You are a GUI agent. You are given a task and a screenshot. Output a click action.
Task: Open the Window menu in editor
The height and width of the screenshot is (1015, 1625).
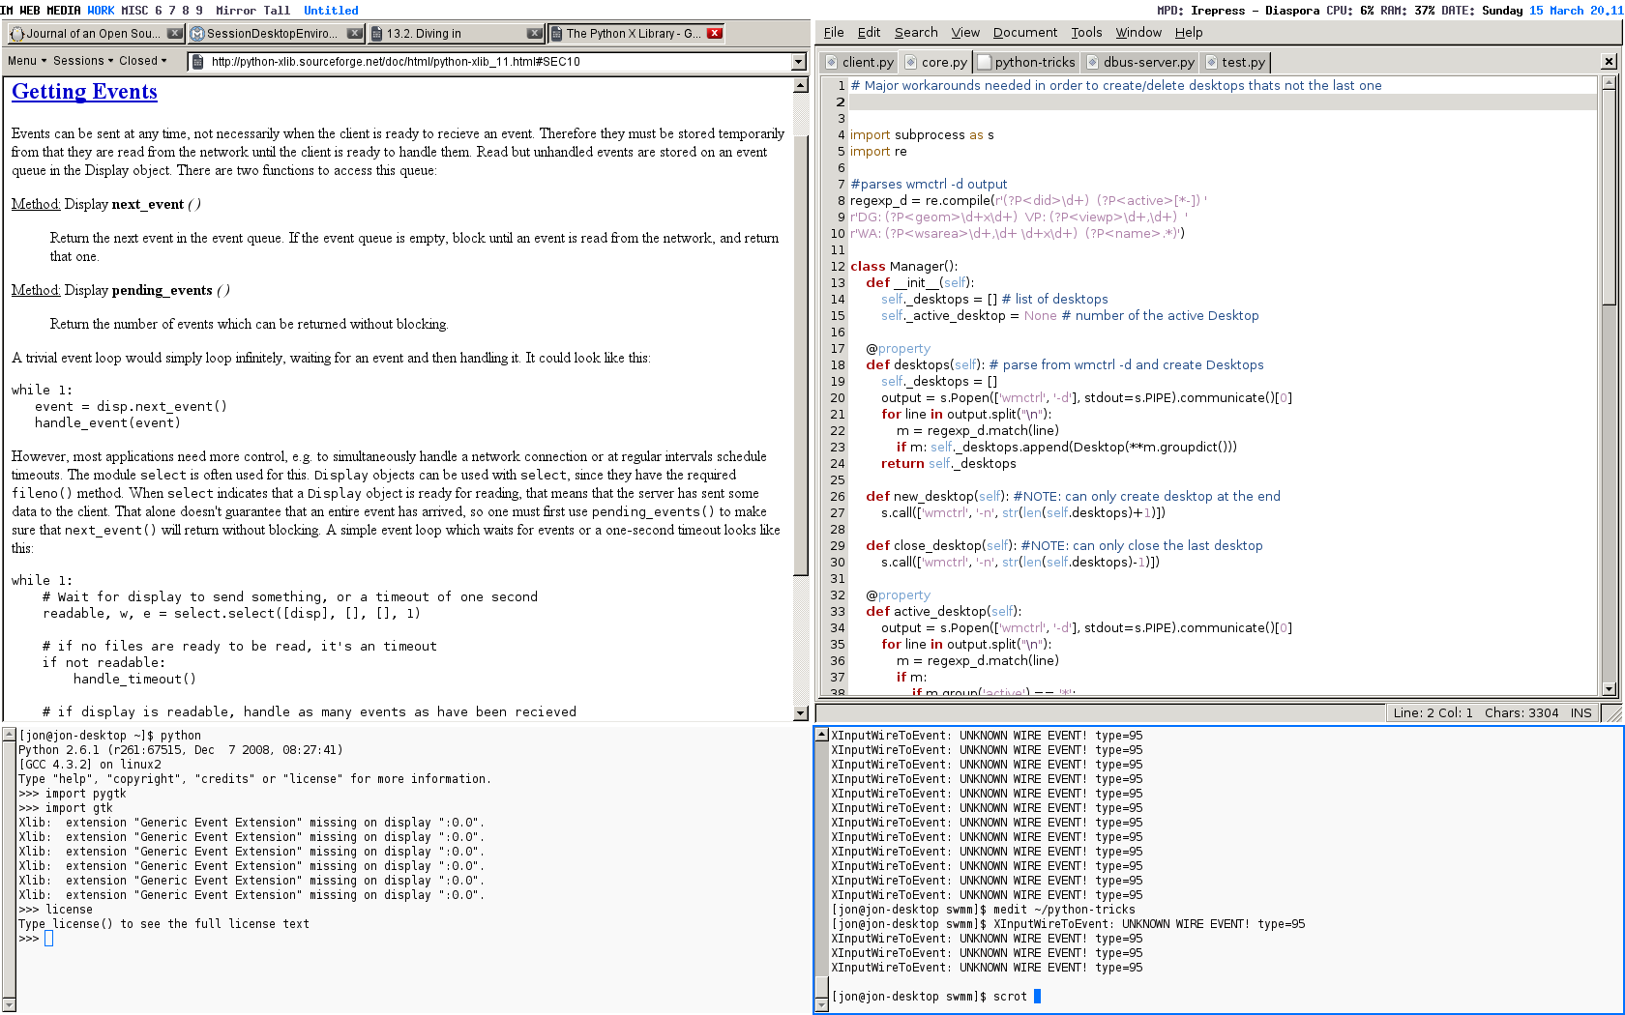coord(1138,33)
